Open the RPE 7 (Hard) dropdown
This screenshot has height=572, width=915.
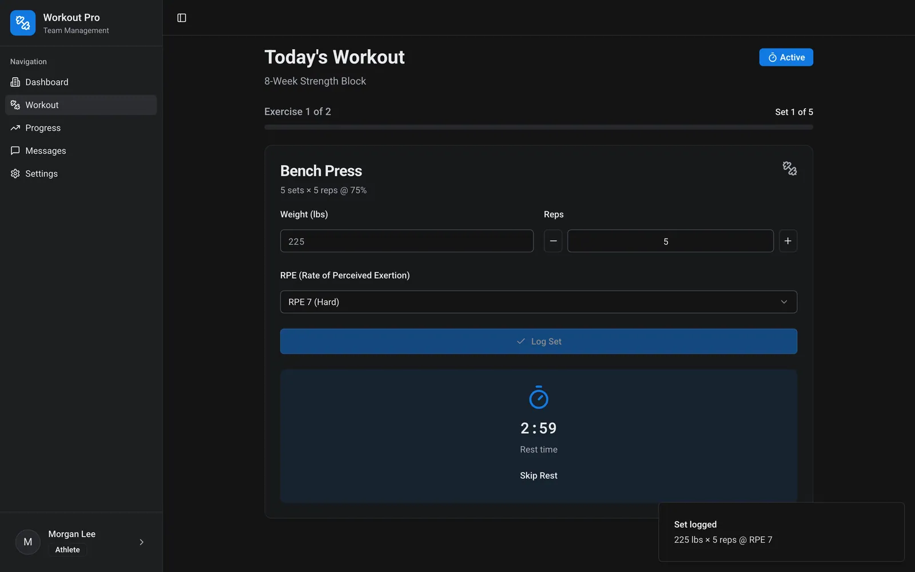coord(539,302)
